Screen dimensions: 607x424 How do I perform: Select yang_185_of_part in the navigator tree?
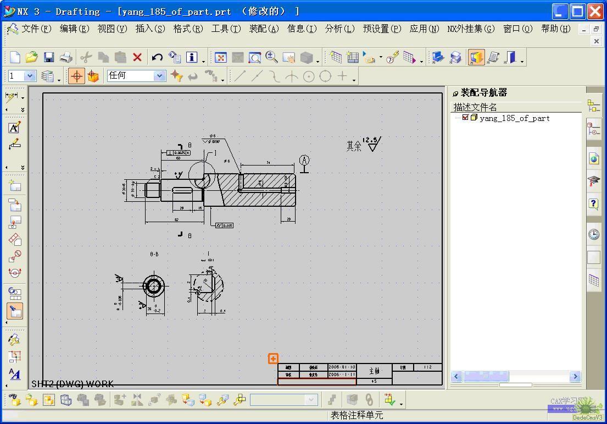pyautogui.click(x=514, y=118)
